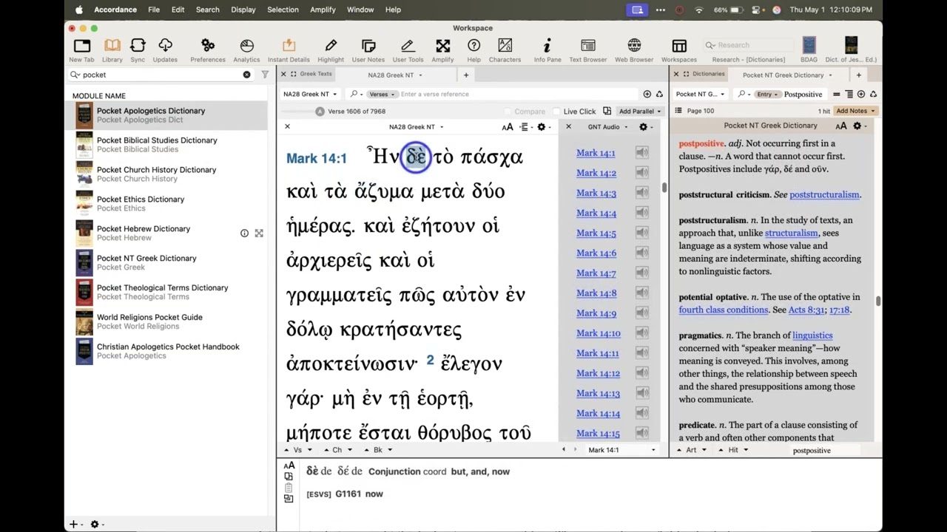Open BDAG lexicon shortcut
Screen dimensions: 947x532
pyautogui.click(x=809, y=50)
